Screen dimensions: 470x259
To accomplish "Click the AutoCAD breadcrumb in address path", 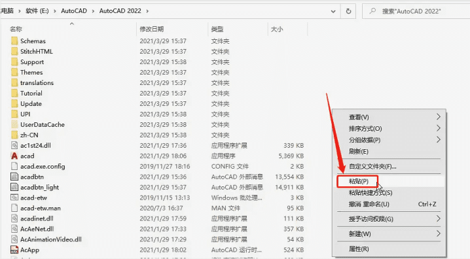I will [74, 11].
